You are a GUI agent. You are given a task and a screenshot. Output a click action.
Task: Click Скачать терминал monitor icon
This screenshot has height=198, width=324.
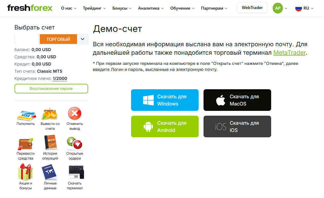pos(76,172)
